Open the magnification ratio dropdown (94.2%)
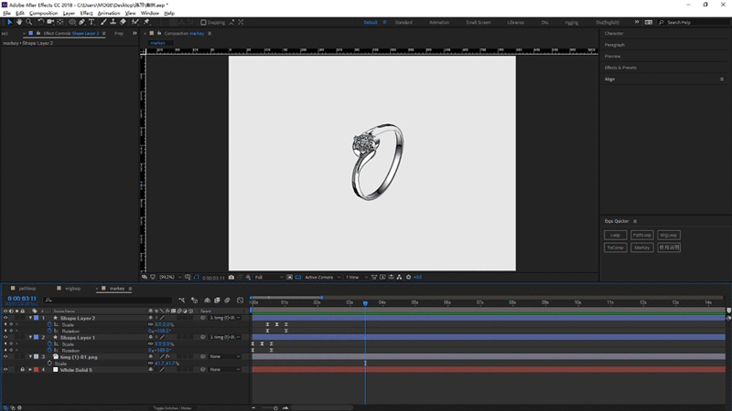The width and height of the screenshot is (732, 411). click(x=170, y=278)
